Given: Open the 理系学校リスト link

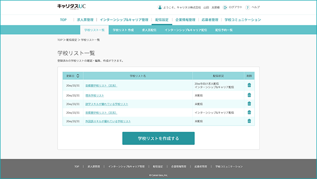Looking at the screenshot, I should 95,95.
